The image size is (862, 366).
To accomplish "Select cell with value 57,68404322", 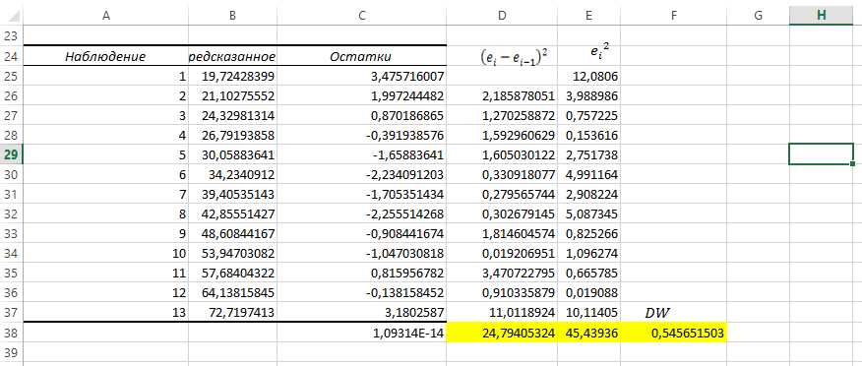I will tap(232, 274).
